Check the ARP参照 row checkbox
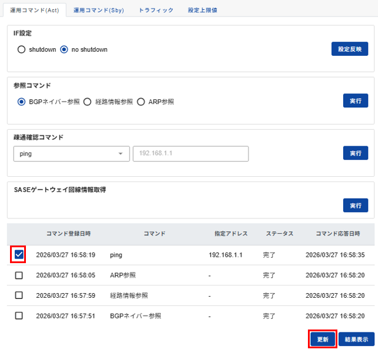This screenshot has height=353, width=378. 19,275
